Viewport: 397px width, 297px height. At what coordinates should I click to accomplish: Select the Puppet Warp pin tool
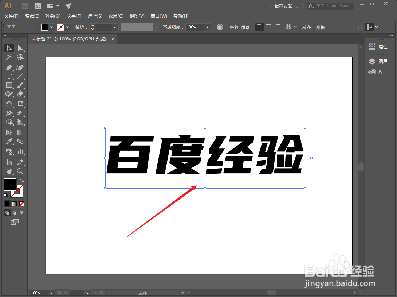tap(20, 113)
